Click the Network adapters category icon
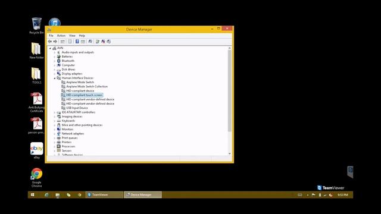381x214 pixels. coord(59,133)
